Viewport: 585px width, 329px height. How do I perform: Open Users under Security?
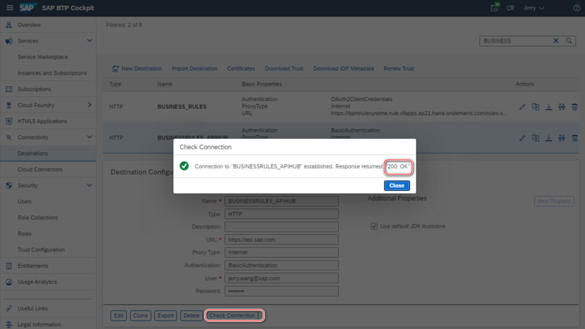pos(25,202)
